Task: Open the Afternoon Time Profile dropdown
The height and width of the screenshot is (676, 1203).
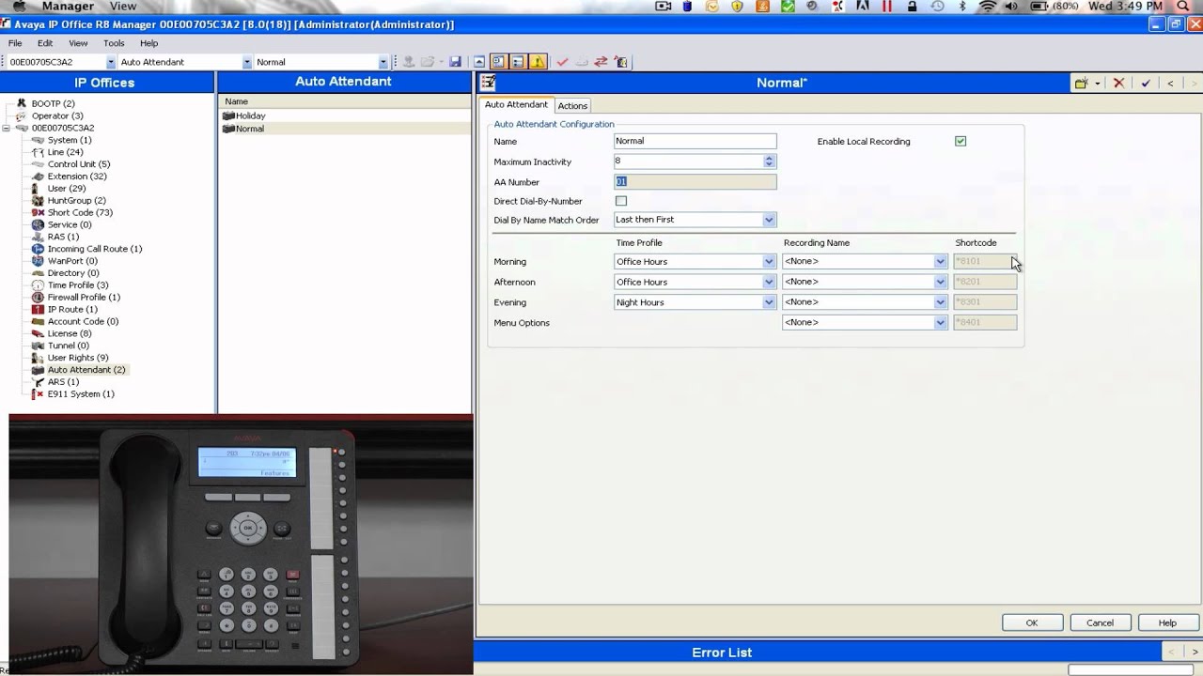Action: 769,282
